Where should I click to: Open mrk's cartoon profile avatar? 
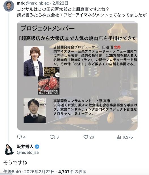[9, 6]
